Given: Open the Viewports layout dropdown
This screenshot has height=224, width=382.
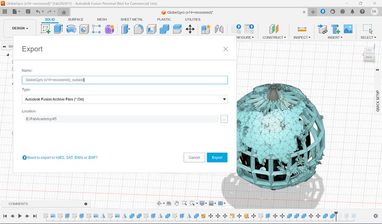Looking at the screenshot, I should coord(222,203).
